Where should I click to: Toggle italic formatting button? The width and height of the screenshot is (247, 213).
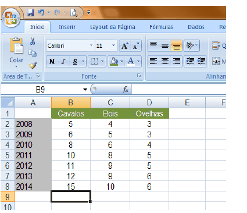pyautogui.click(x=63, y=62)
